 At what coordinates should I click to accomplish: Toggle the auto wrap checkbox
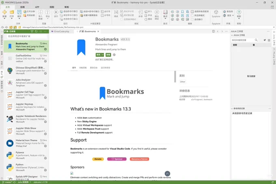coord(192,19)
